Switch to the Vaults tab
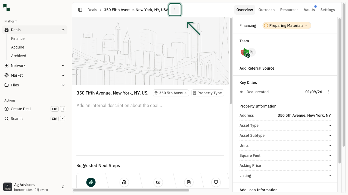 click(309, 10)
